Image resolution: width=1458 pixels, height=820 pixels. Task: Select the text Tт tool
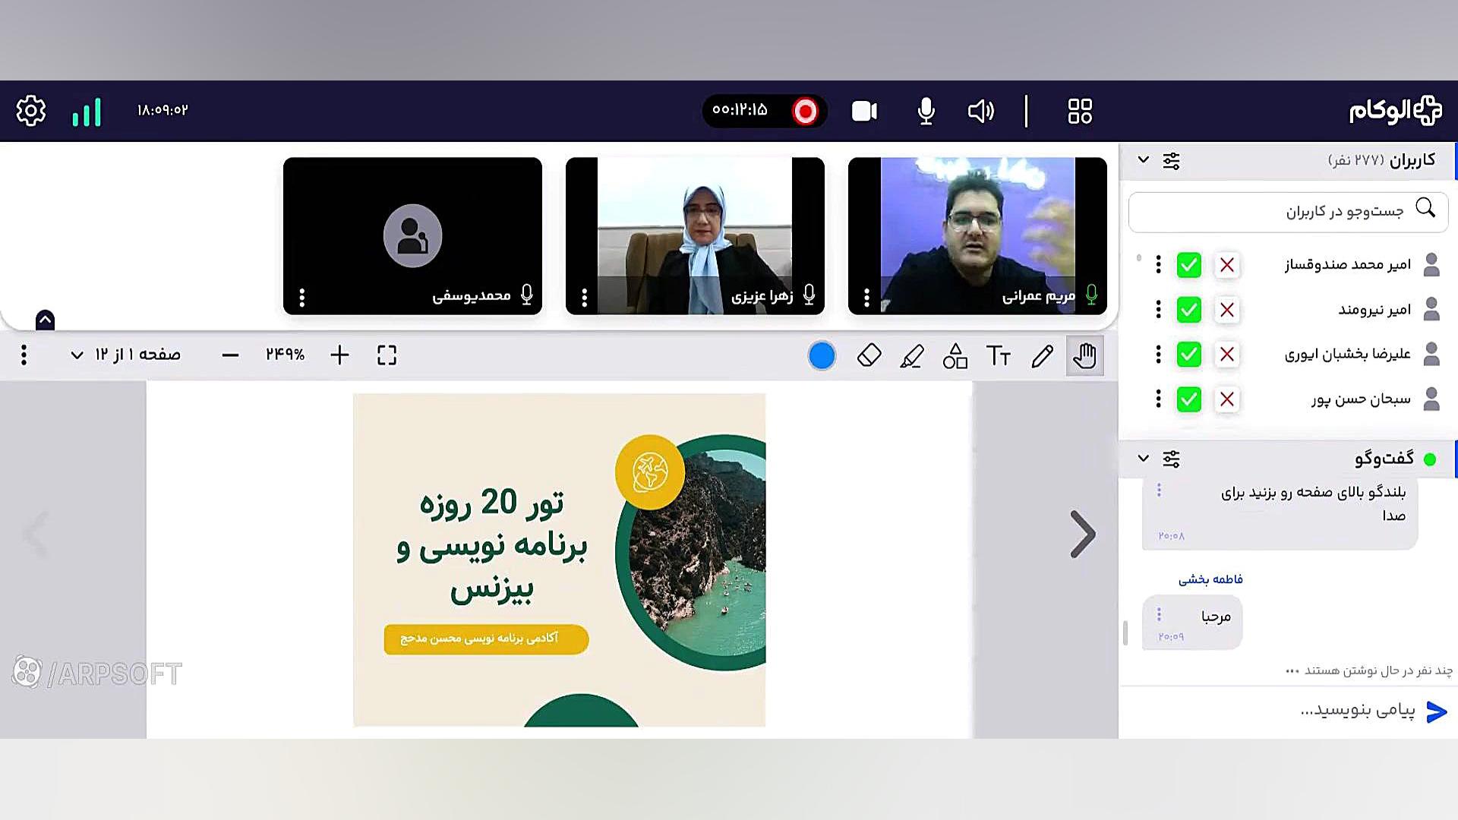pos(999,355)
